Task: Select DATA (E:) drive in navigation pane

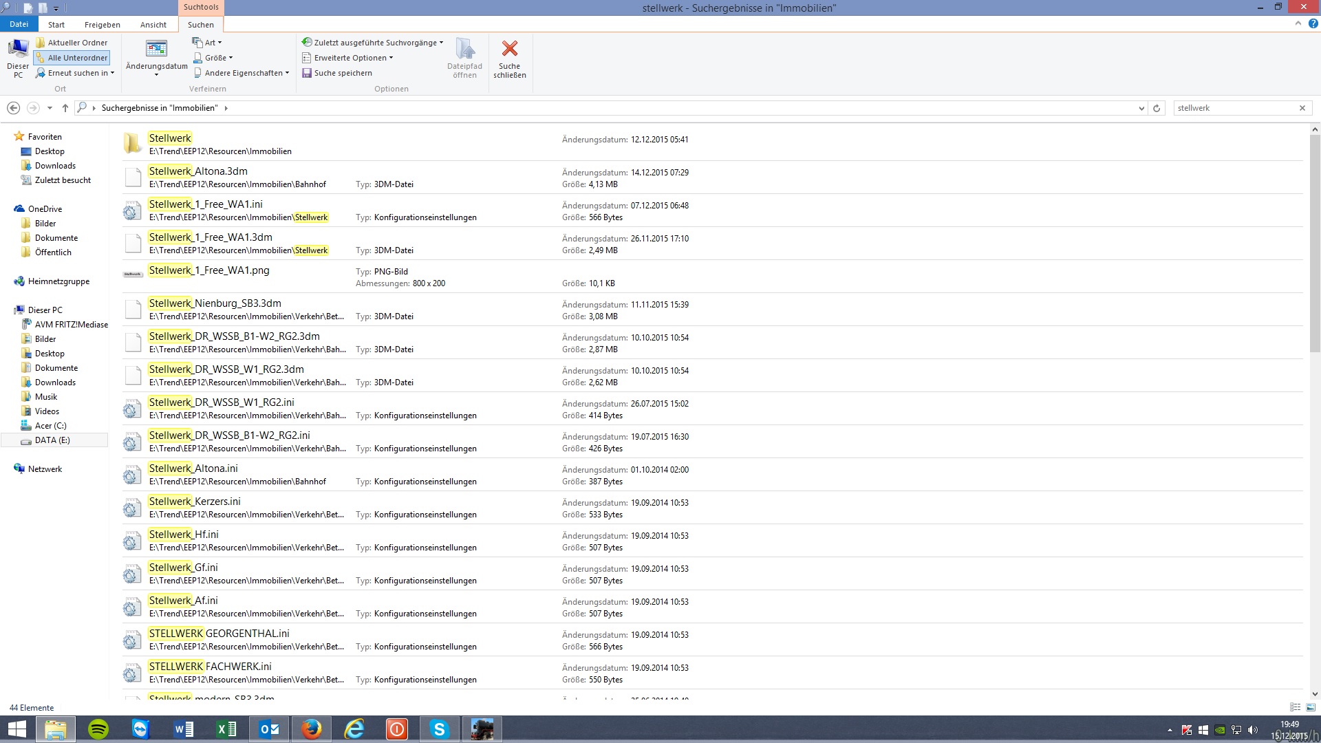Action: tap(52, 440)
